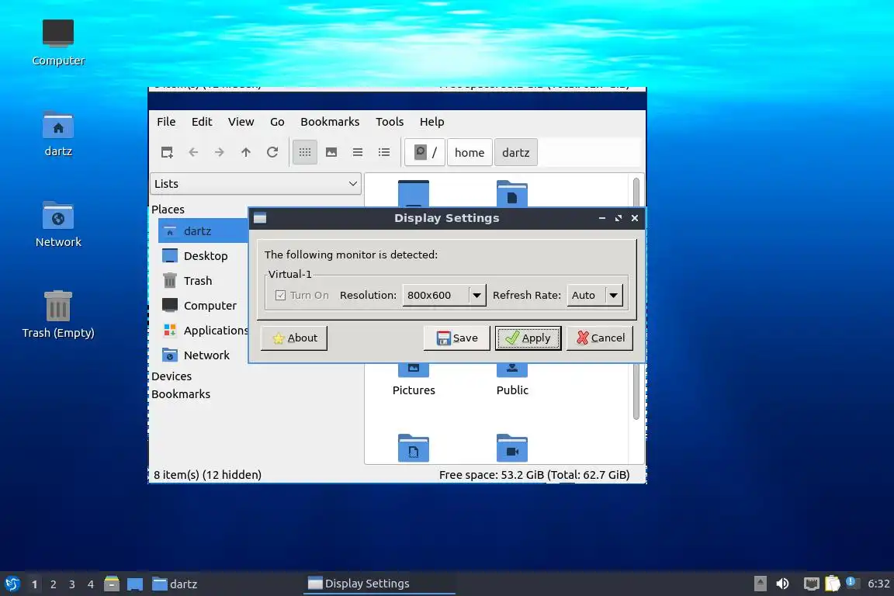This screenshot has height=596, width=894.
Task: Click Display Settings taskbar entry
Action: click(x=379, y=584)
